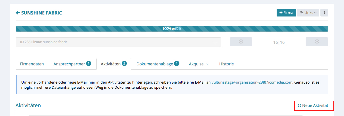Click the vulturisstage organisation email link

(x=252, y=82)
